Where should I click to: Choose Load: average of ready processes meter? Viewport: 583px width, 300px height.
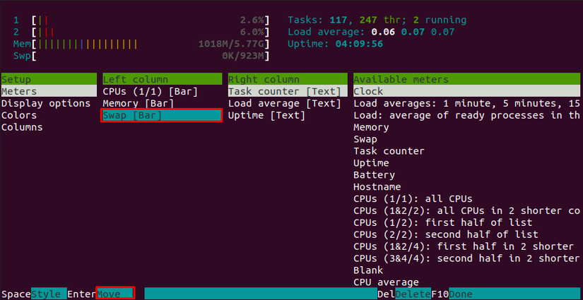click(x=468, y=115)
